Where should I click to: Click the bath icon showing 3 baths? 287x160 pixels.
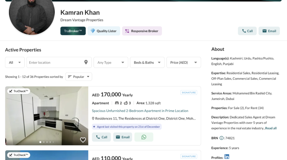point(126,103)
